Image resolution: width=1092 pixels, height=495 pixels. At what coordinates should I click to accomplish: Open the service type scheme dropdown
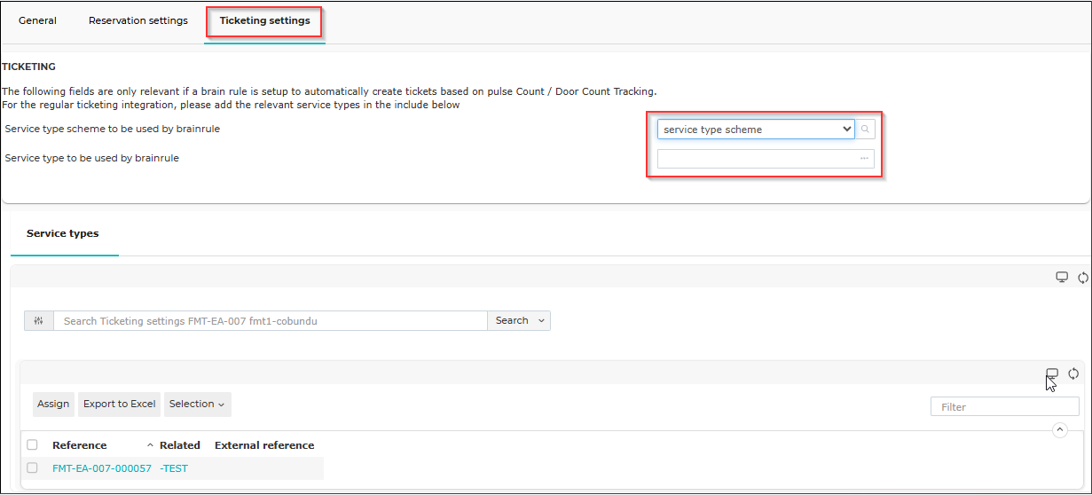[x=756, y=130]
